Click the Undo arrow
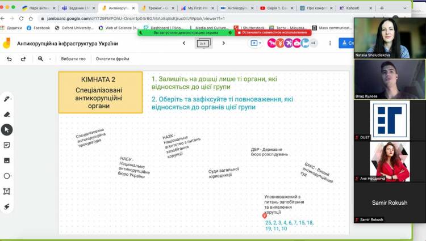The height and width of the screenshot is (241, 426). pos(9,59)
